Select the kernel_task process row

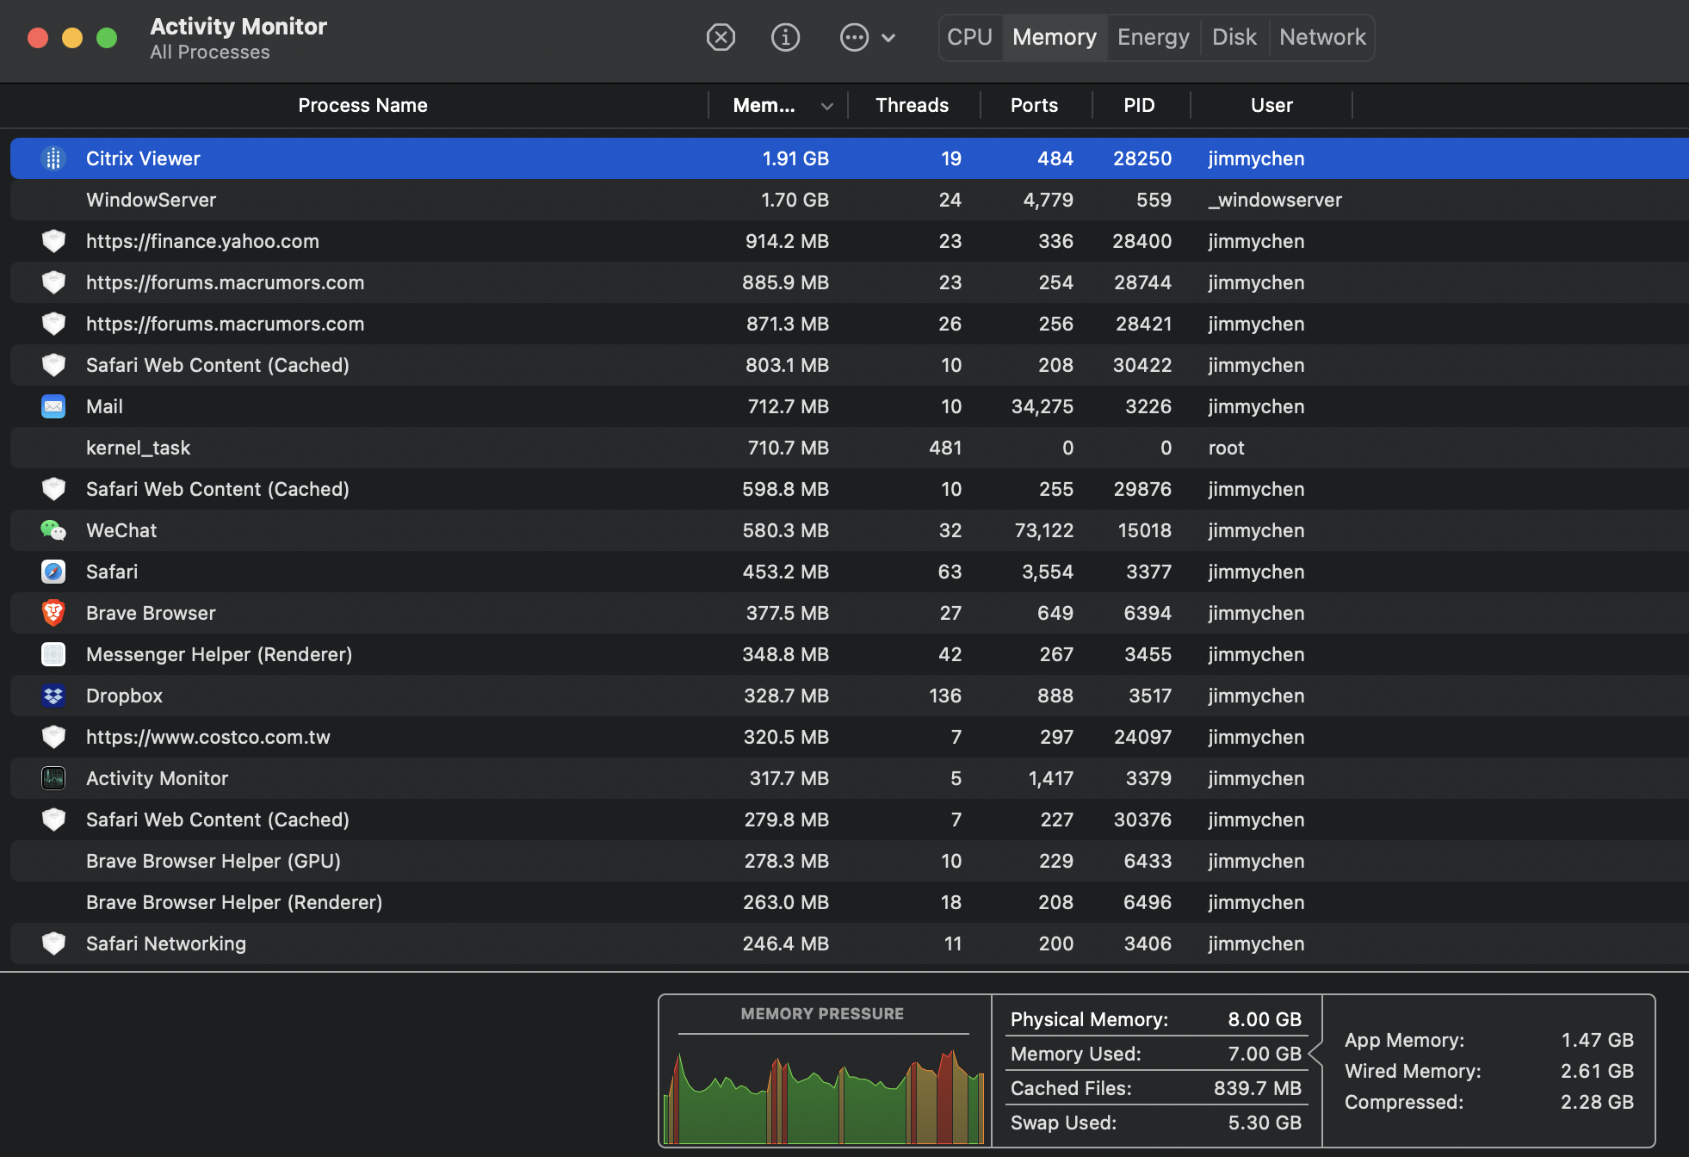pyautogui.click(x=138, y=448)
